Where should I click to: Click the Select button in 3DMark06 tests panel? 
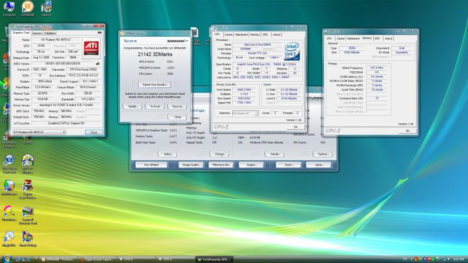click(x=167, y=154)
